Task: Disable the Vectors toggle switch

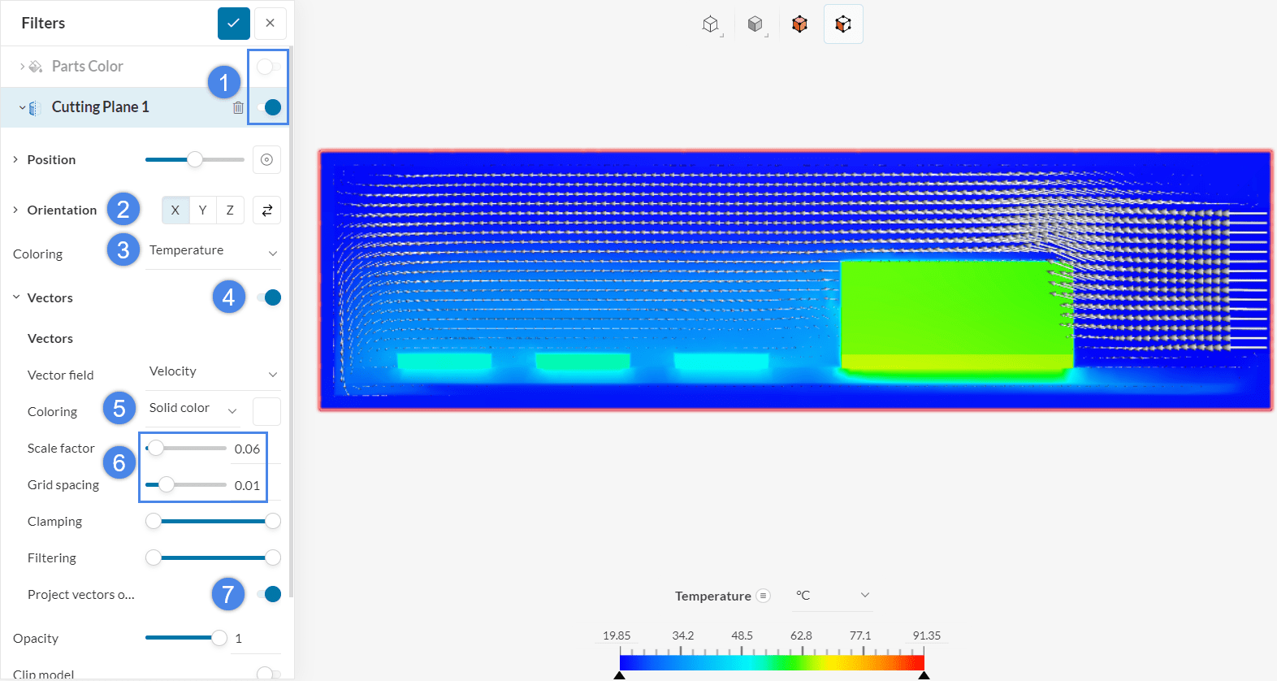Action: pyautogui.click(x=268, y=297)
